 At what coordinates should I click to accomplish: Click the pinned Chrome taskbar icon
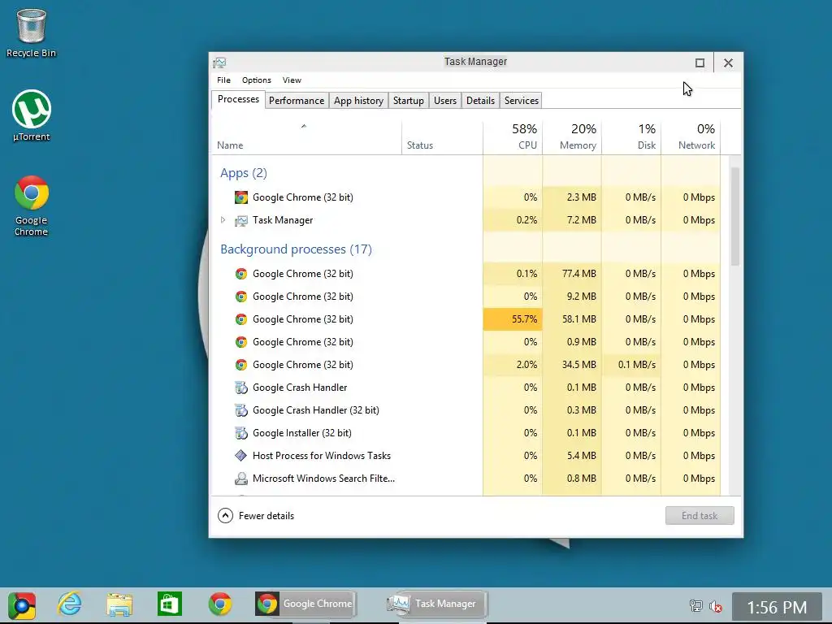219,604
